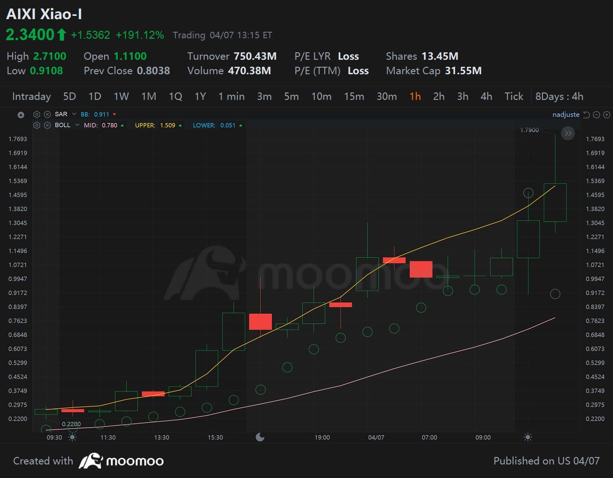Click the current price 2.3400
This screenshot has width=613, height=478.
click(30, 35)
